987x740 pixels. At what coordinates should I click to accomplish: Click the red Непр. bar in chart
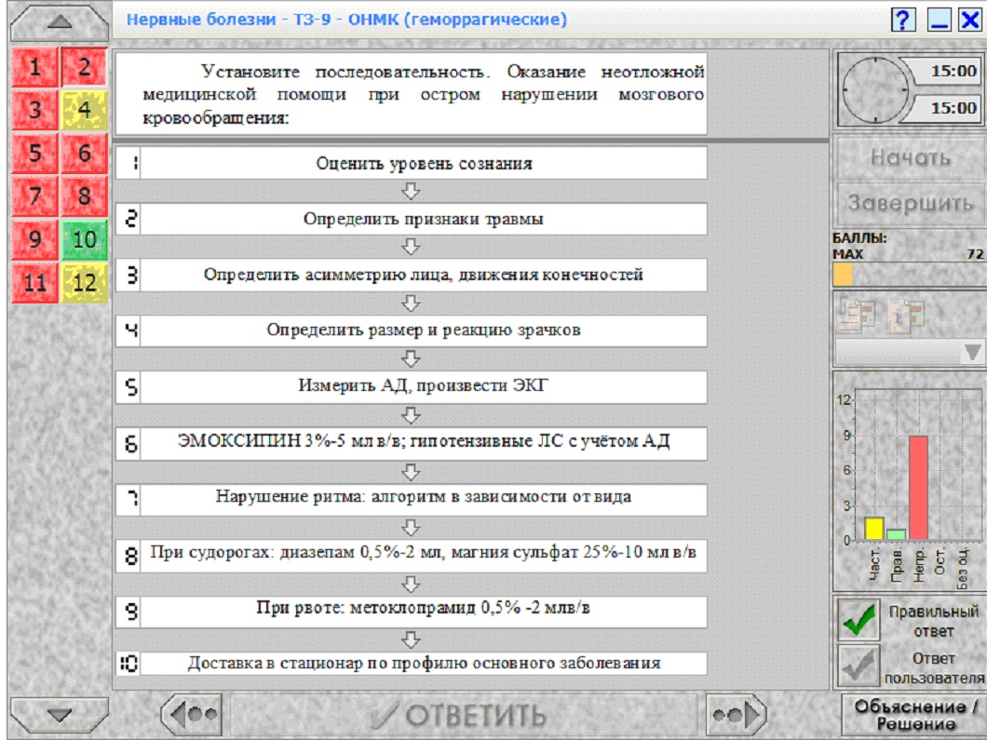(x=918, y=488)
